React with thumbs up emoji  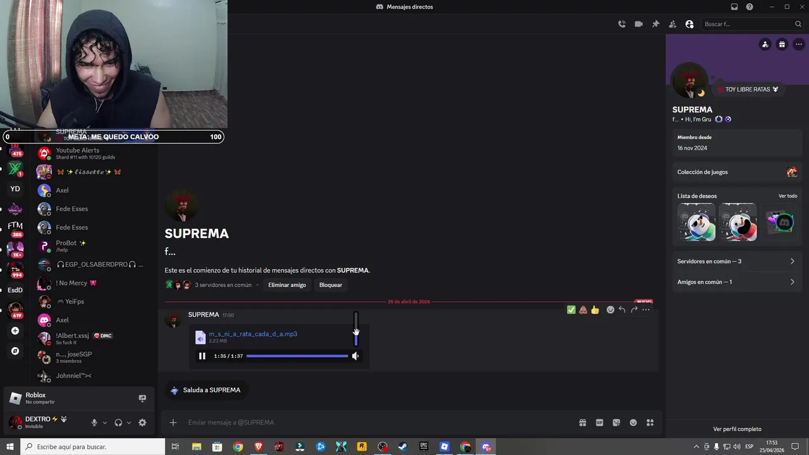pos(595,310)
